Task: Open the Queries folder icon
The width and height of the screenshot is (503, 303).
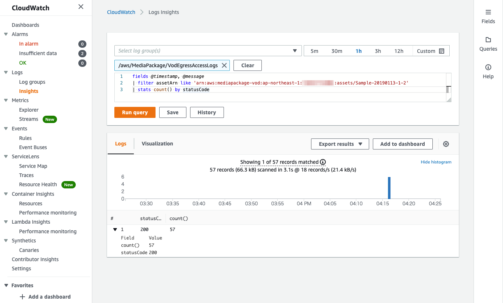Action: coord(488,40)
